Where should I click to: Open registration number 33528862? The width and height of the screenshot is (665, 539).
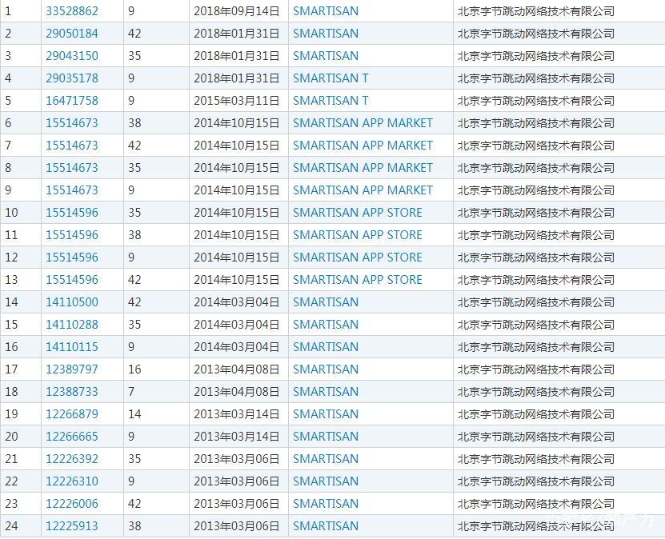(x=72, y=11)
